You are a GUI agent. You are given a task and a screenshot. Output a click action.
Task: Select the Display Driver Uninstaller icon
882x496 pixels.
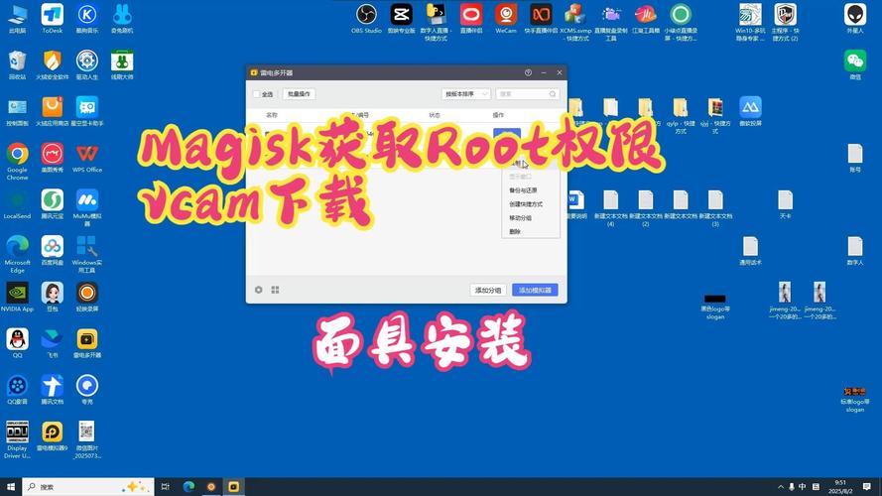coord(18,439)
